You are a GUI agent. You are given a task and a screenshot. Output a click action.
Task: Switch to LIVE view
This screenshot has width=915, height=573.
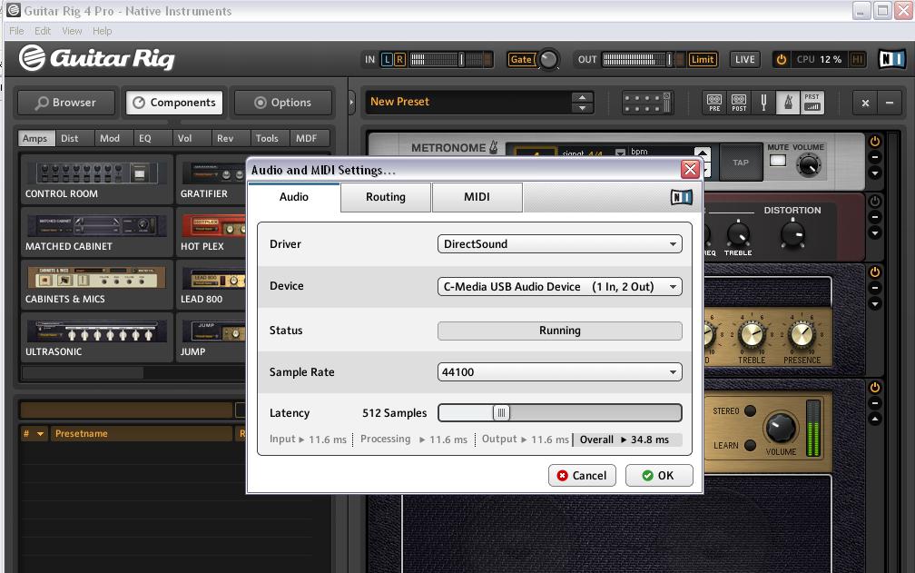(744, 60)
